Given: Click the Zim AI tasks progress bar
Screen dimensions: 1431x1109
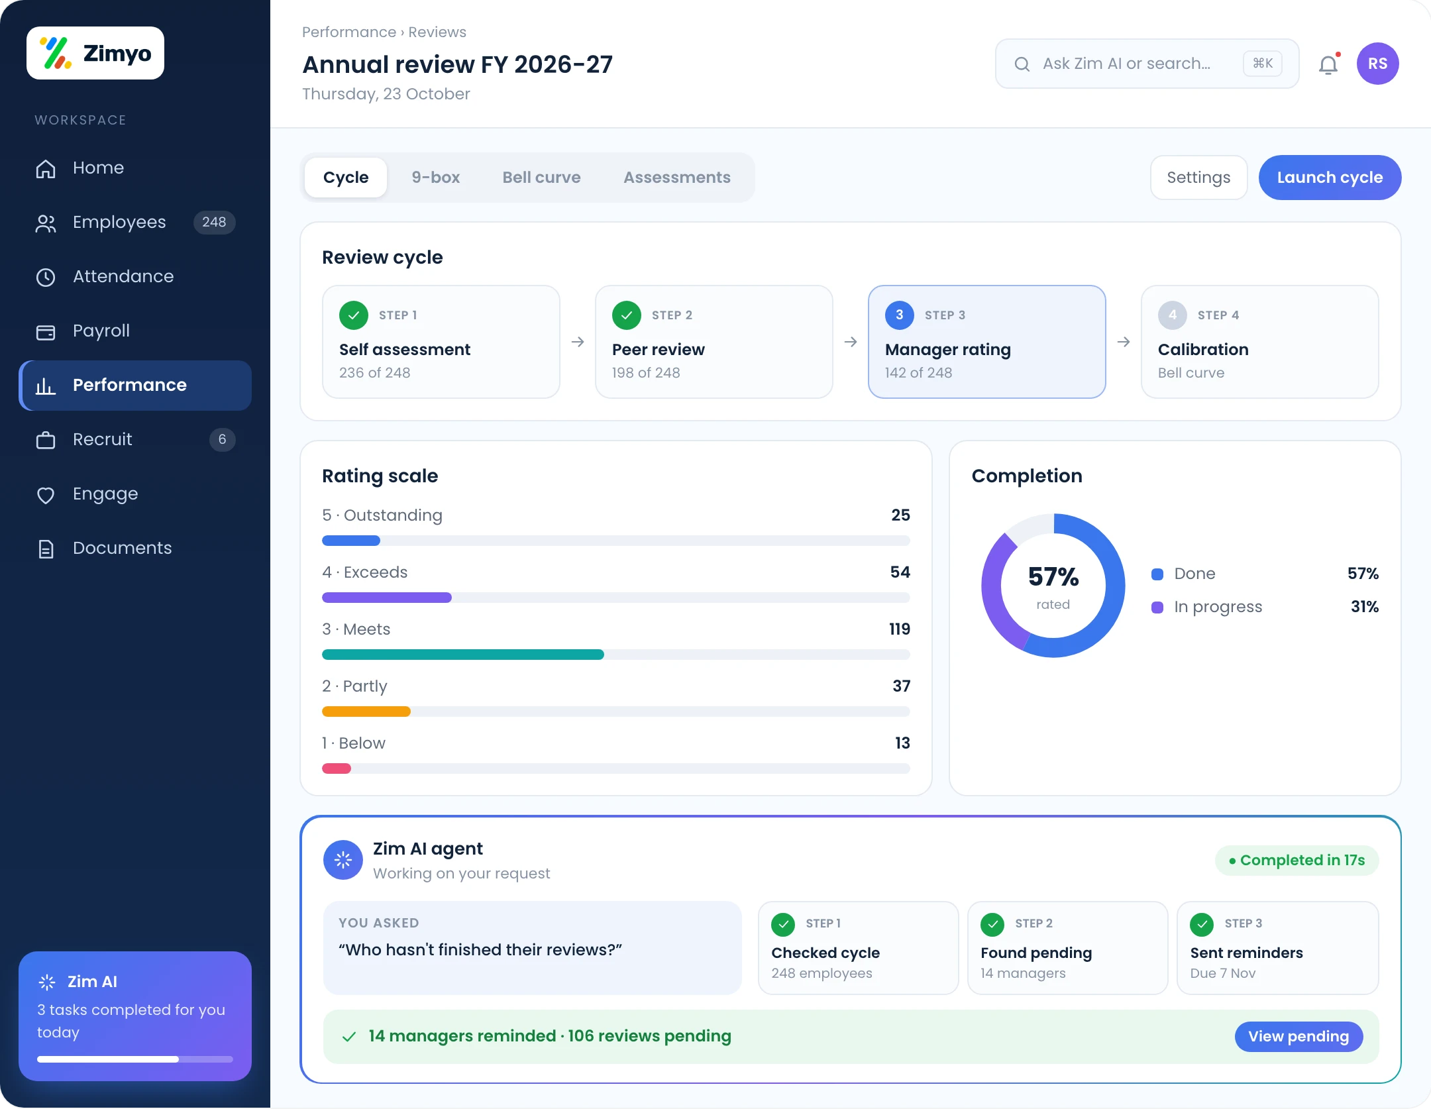Looking at the screenshot, I should [135, 1059].
